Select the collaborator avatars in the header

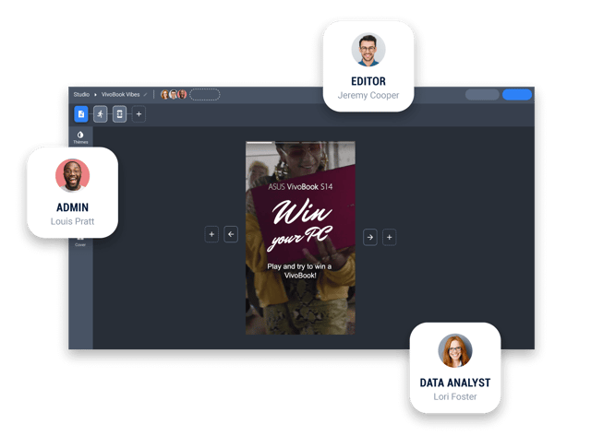pos(173,94)
